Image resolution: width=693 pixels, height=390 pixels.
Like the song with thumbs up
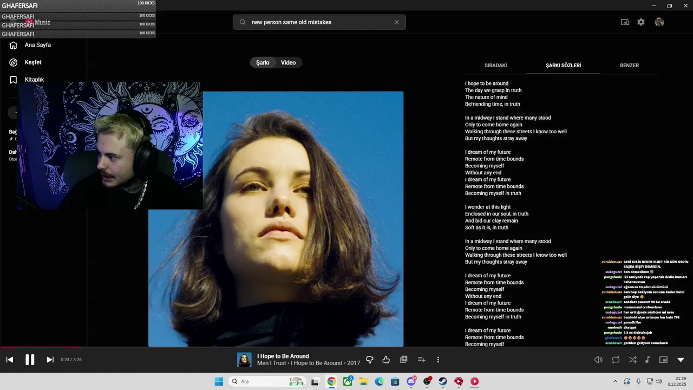[386, 360]
